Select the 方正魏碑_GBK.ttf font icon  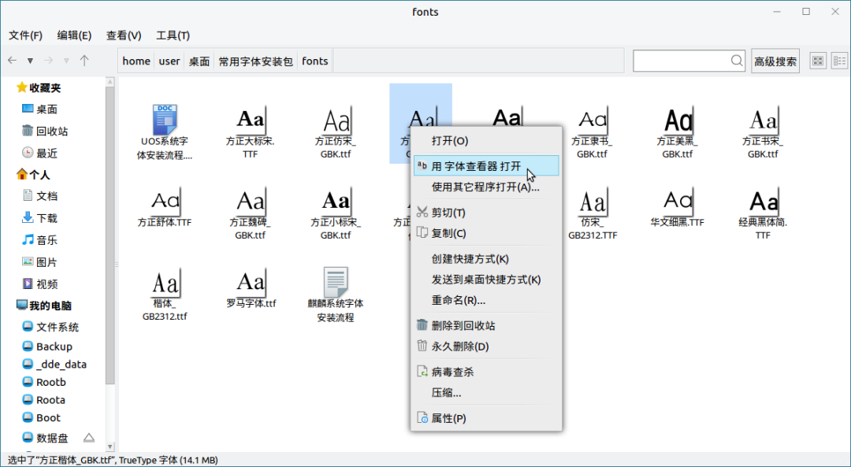251,202
